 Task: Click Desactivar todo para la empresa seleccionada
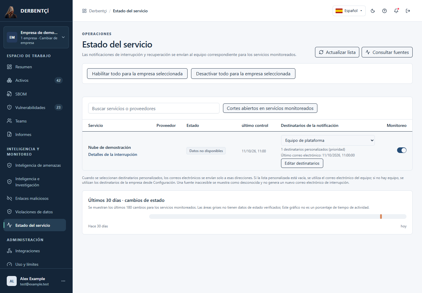coord(243,74)
